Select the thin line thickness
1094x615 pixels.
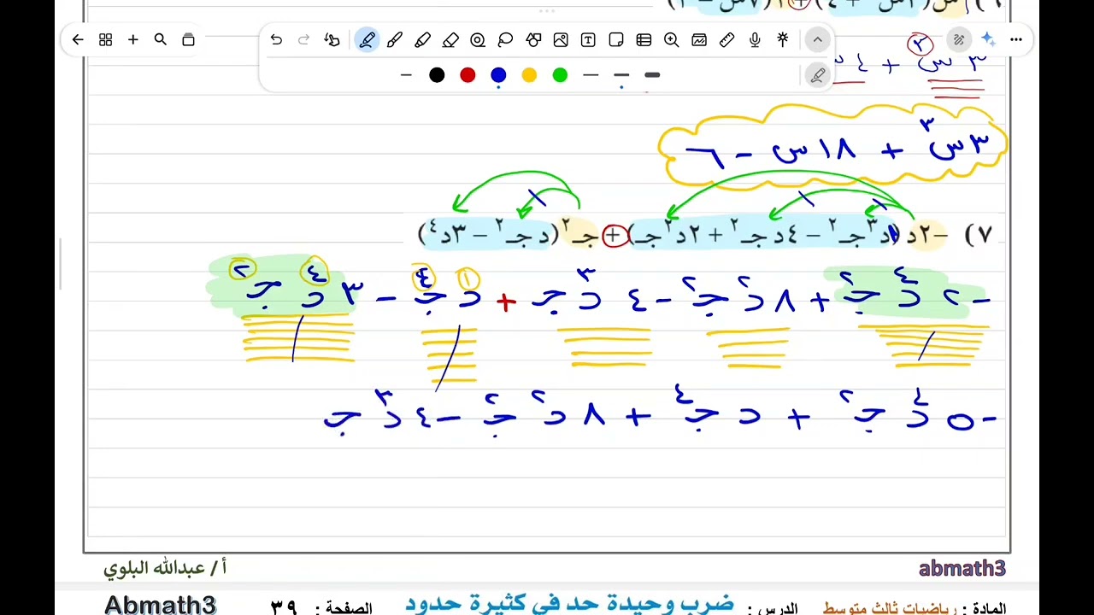[591, 75]
